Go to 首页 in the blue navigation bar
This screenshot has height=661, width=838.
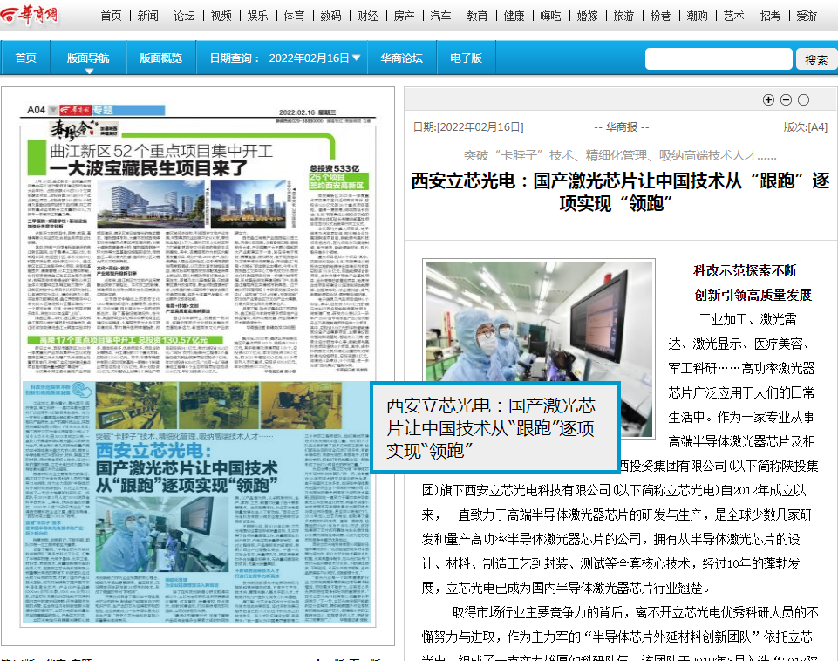coord(26,58)
